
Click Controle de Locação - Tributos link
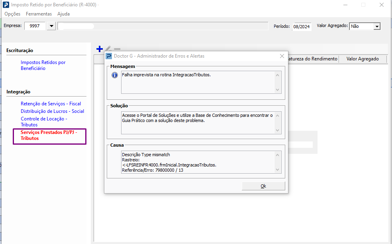(44, 122)
